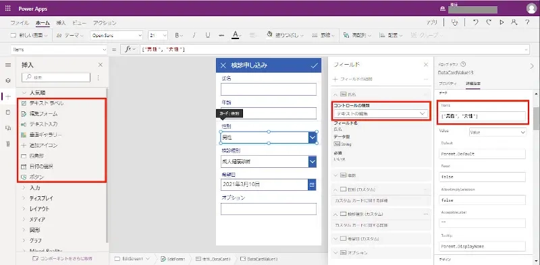This screenshot has width=540, height=265.
Task: Open the Open Sans font dropdown
Action: click(117, 35)
